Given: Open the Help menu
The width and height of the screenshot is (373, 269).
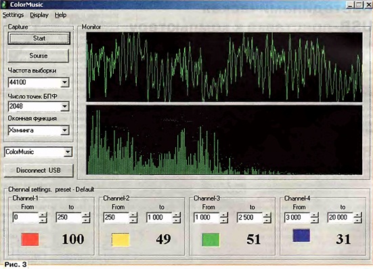Looking at the screenshot, I should [x=61, y=15].
